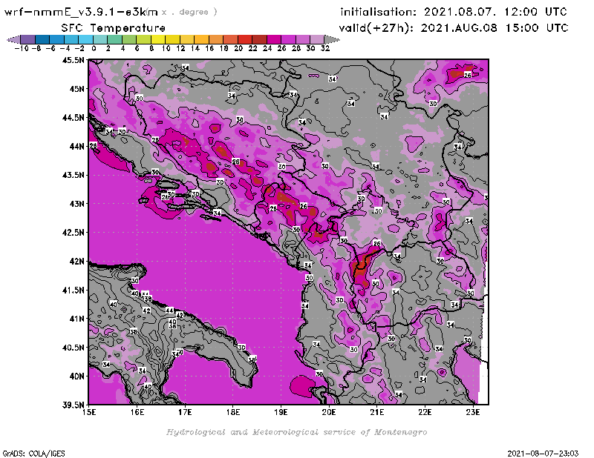The width and height of the screenshot is (594, 458).
Task: Click the '21E' longitude label
Action: (x=376, y=412)
